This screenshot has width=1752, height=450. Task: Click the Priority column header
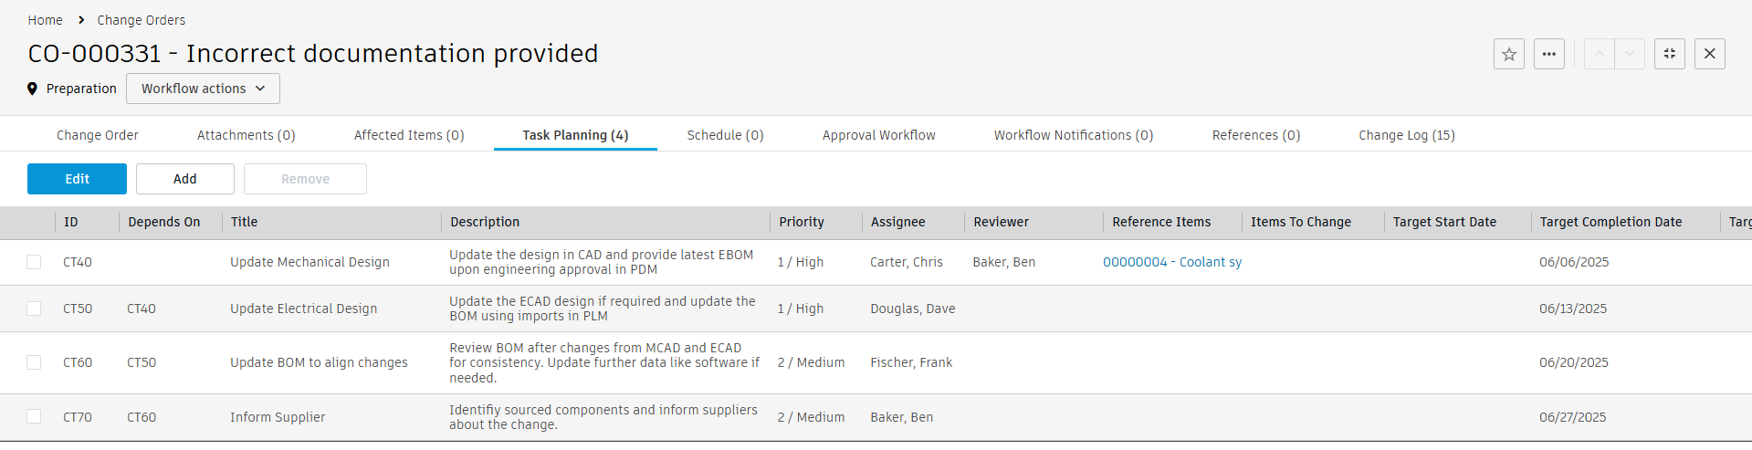click(802, 222)
